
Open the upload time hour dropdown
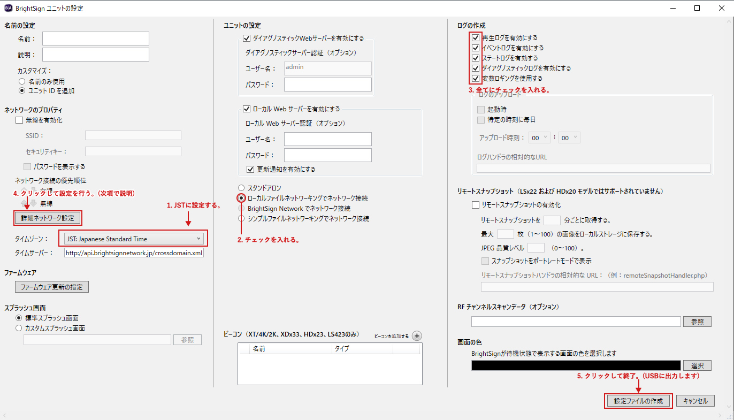[x=539, y=138]
